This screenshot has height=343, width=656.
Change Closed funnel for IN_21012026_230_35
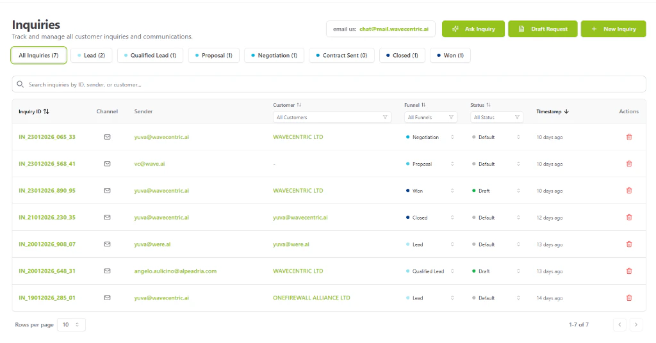click(430, 218)
